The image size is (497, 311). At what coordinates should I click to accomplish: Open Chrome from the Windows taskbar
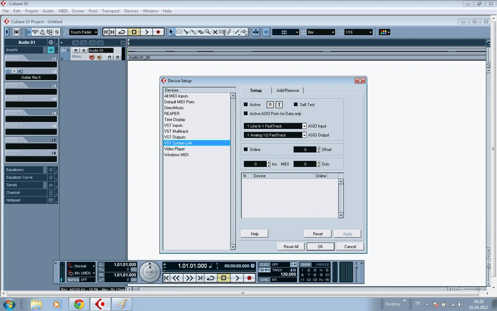pyautogui.click(x=79, y=304)
